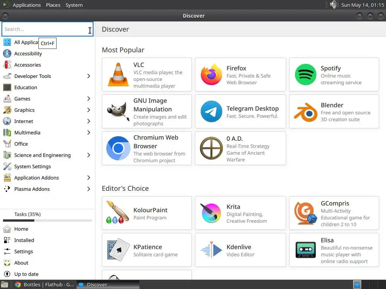Image resolution: width=386 pixels, height=289 pixels.
Task: Click the All Applications grid icon
Action: 7,42
